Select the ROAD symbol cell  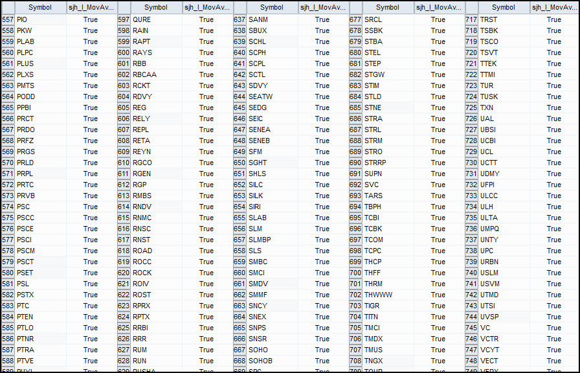tap(156, 251)
